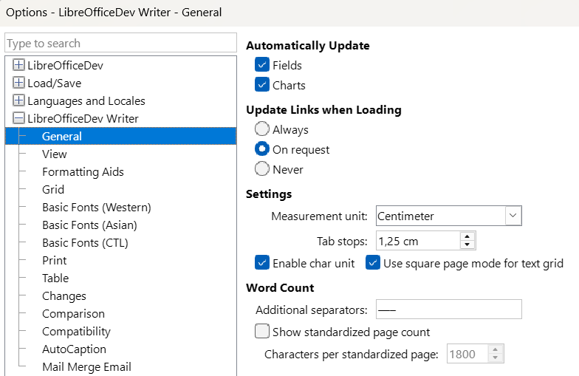Select Formatting Aids in the tree
The height and width of the screenshot is (376, 579).
(x=83, y=171)
